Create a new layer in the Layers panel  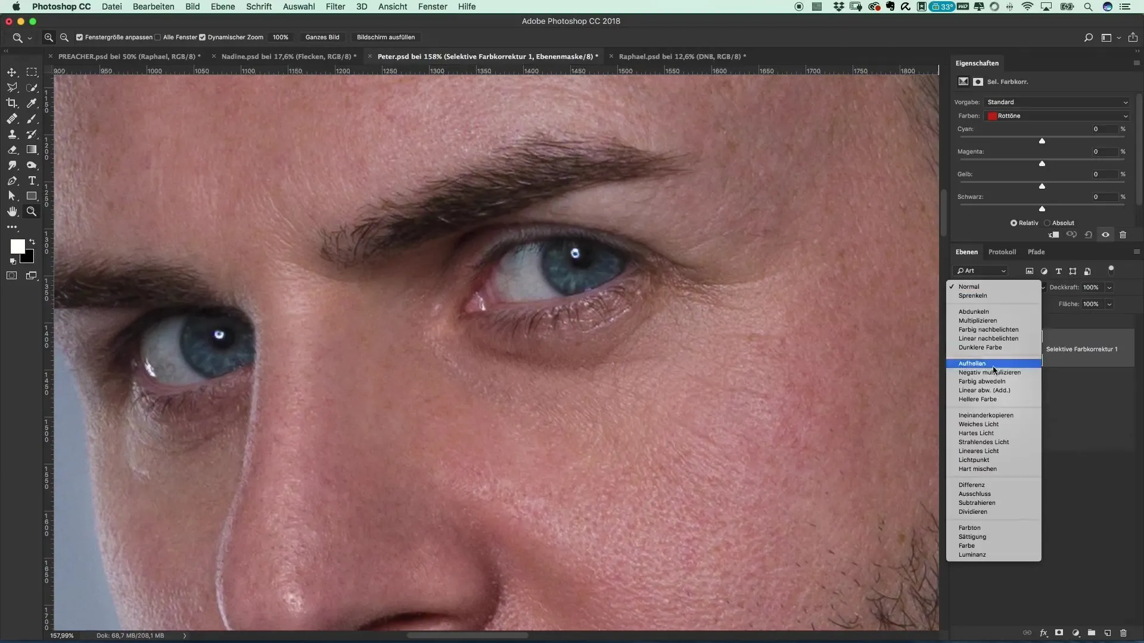pos(1108,633)
